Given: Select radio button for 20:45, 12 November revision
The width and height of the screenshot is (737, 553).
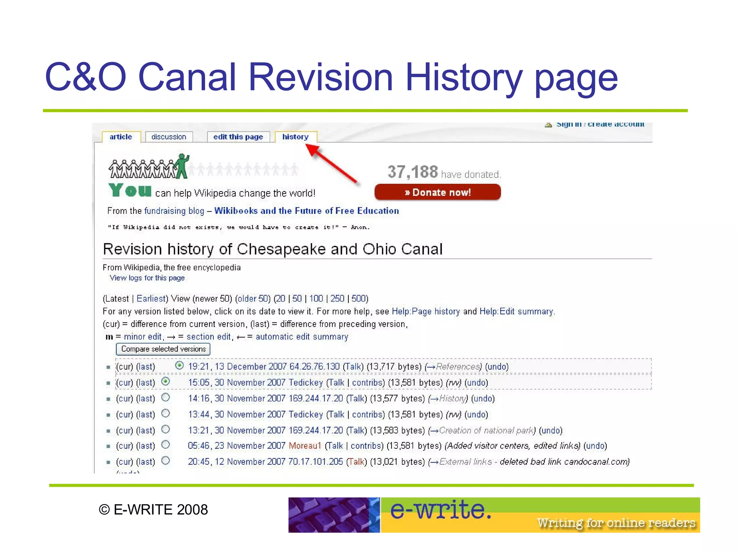Looking at the screenshot, I should [166, 460].
